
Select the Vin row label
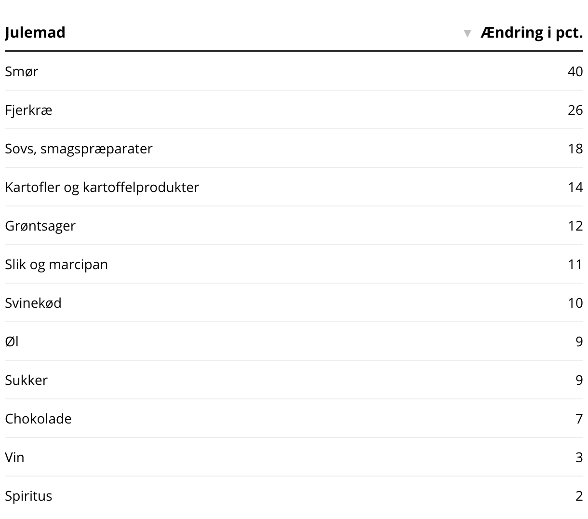14,457
